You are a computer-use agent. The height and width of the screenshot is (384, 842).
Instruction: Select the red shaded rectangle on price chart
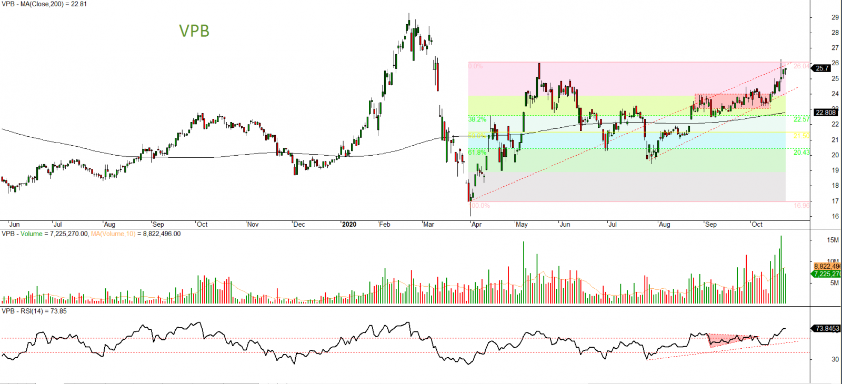click(x=732, y=101)
